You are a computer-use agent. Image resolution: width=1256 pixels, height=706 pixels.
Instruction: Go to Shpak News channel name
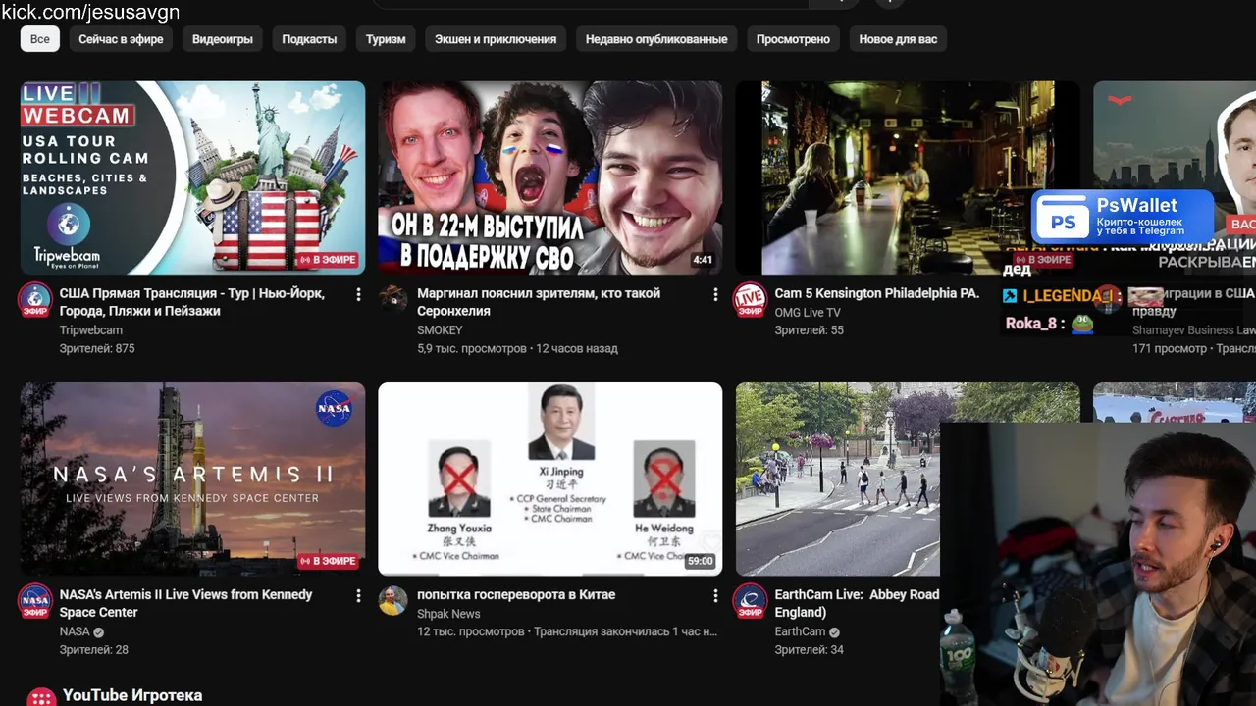point(448,614)
